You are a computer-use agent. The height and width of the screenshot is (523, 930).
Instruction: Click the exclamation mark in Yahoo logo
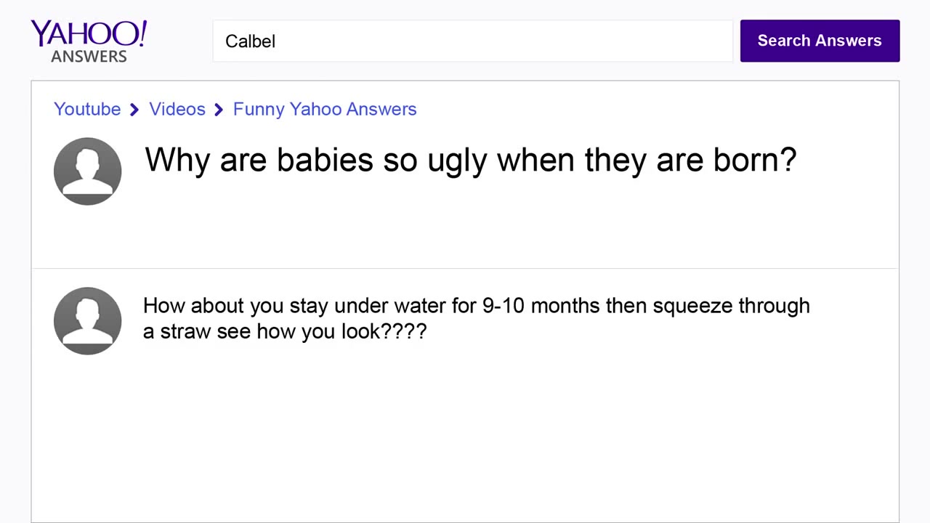[x=142, y=33]
